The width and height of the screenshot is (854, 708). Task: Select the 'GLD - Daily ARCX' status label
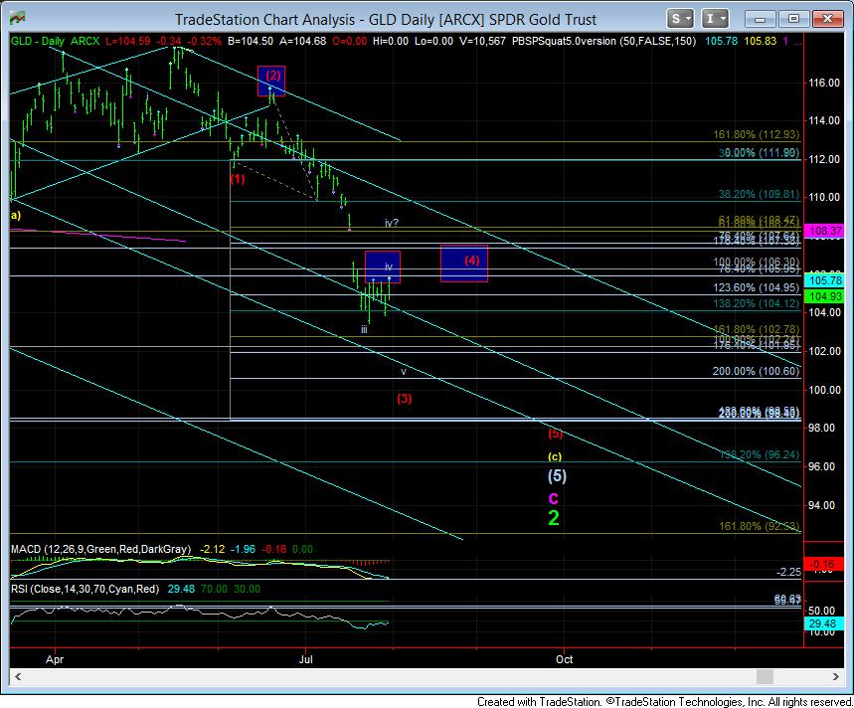[x=55, y=41]
